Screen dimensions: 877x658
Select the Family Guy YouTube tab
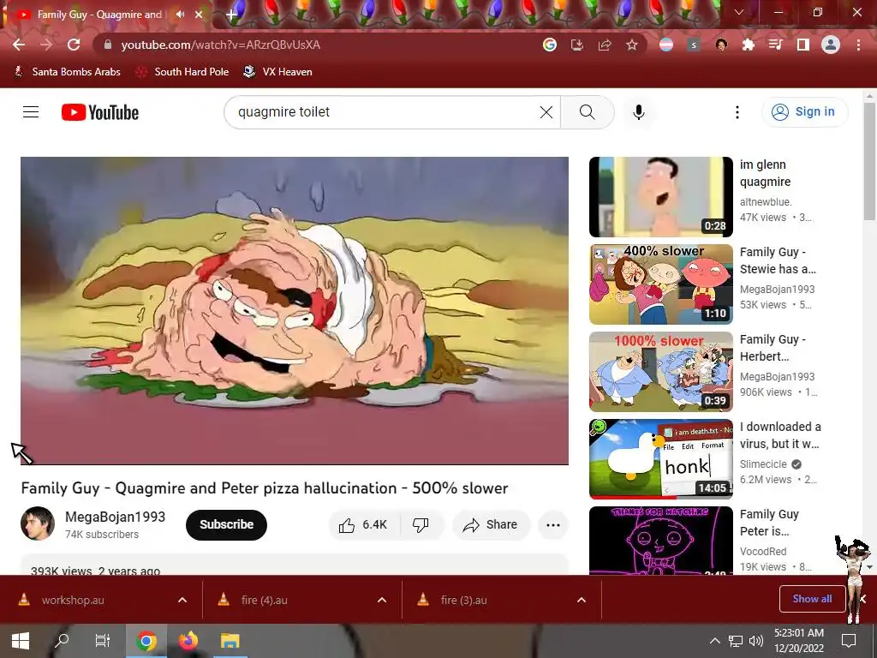[x=99, y=15]
